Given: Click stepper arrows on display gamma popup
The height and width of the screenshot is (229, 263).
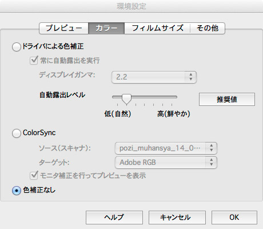Looking at the screenshot, I should coord(190,77).
